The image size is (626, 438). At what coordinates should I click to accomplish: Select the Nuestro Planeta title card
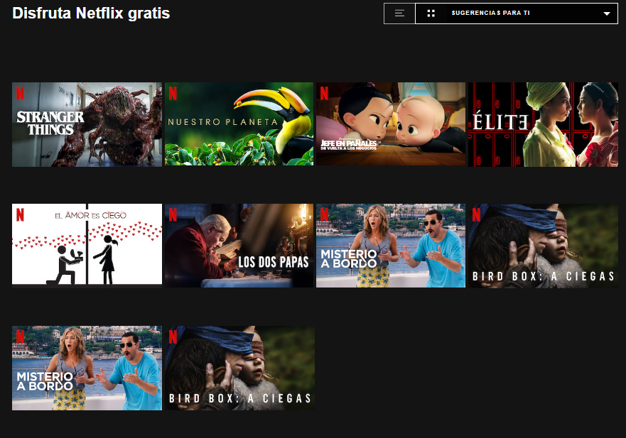239,125
